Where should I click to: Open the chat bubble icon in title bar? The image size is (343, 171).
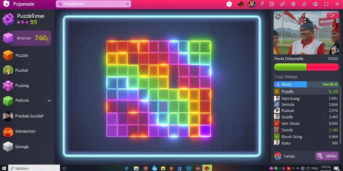pos(304,4)
